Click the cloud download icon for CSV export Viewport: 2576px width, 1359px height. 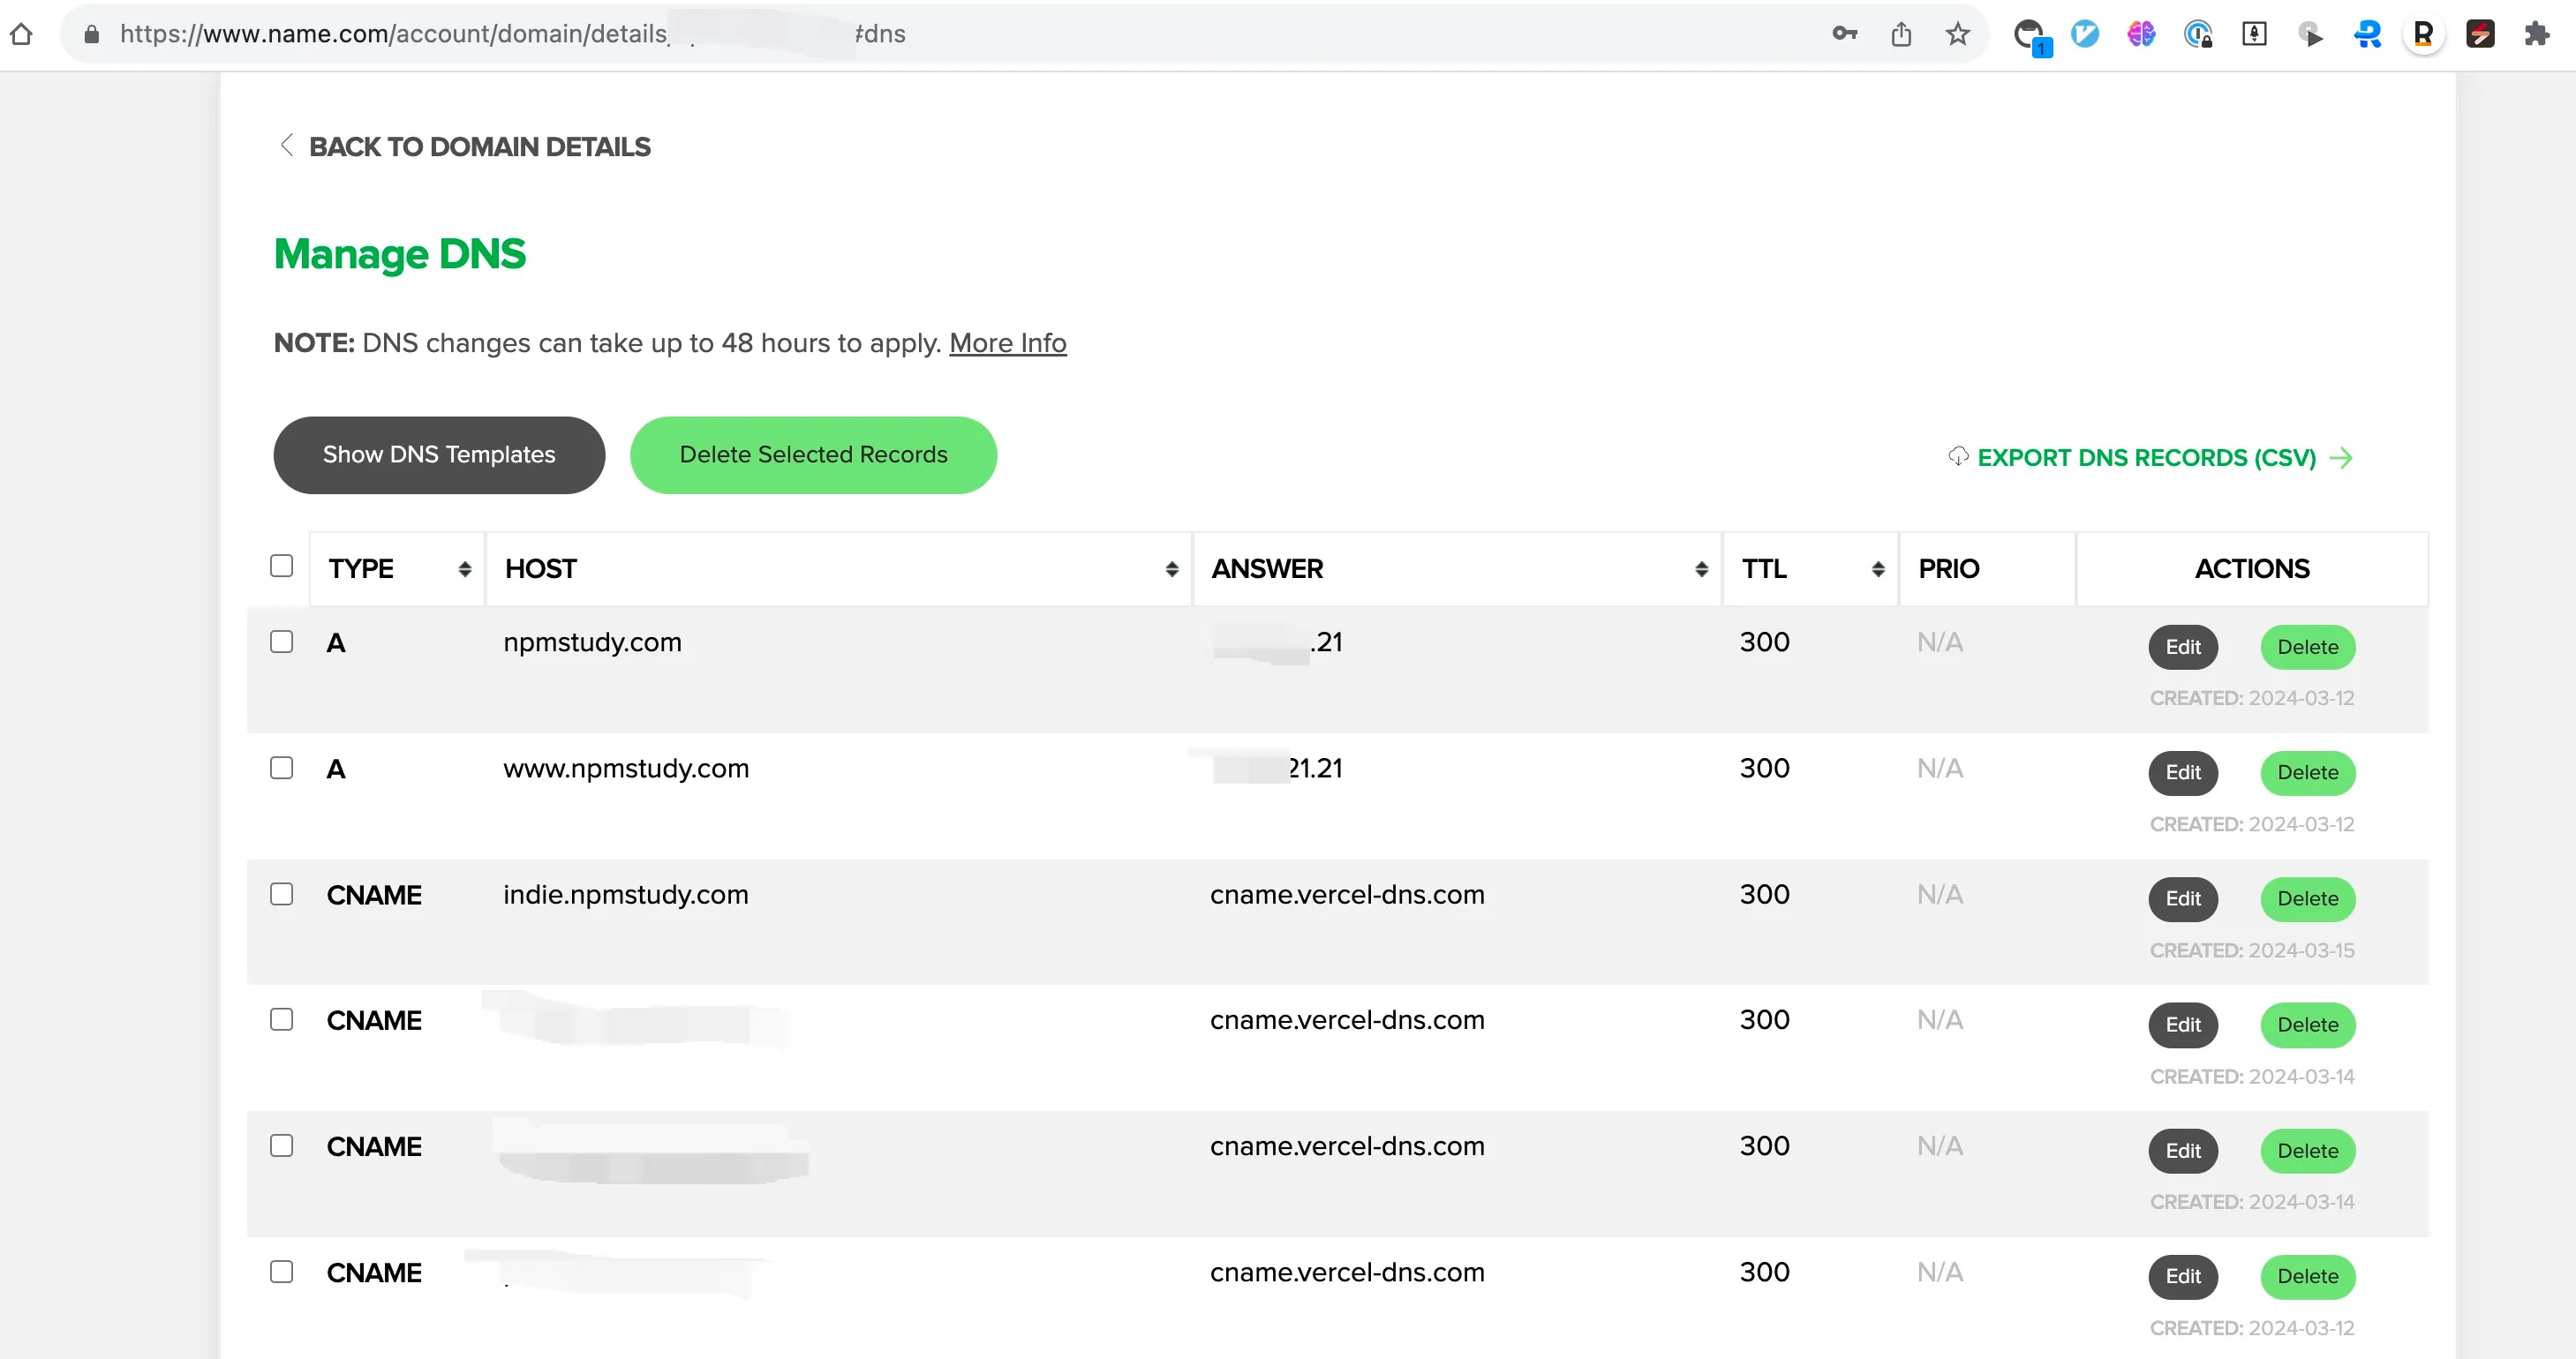1958,456
